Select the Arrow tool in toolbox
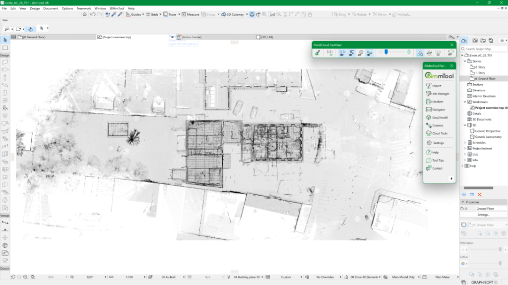This screenshot has width=508, height=285. (5, 40)
